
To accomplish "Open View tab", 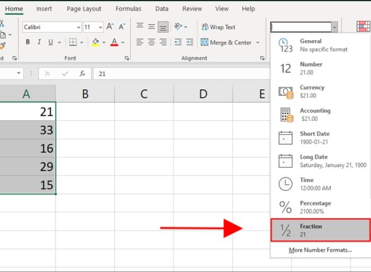I will [222, 9].
